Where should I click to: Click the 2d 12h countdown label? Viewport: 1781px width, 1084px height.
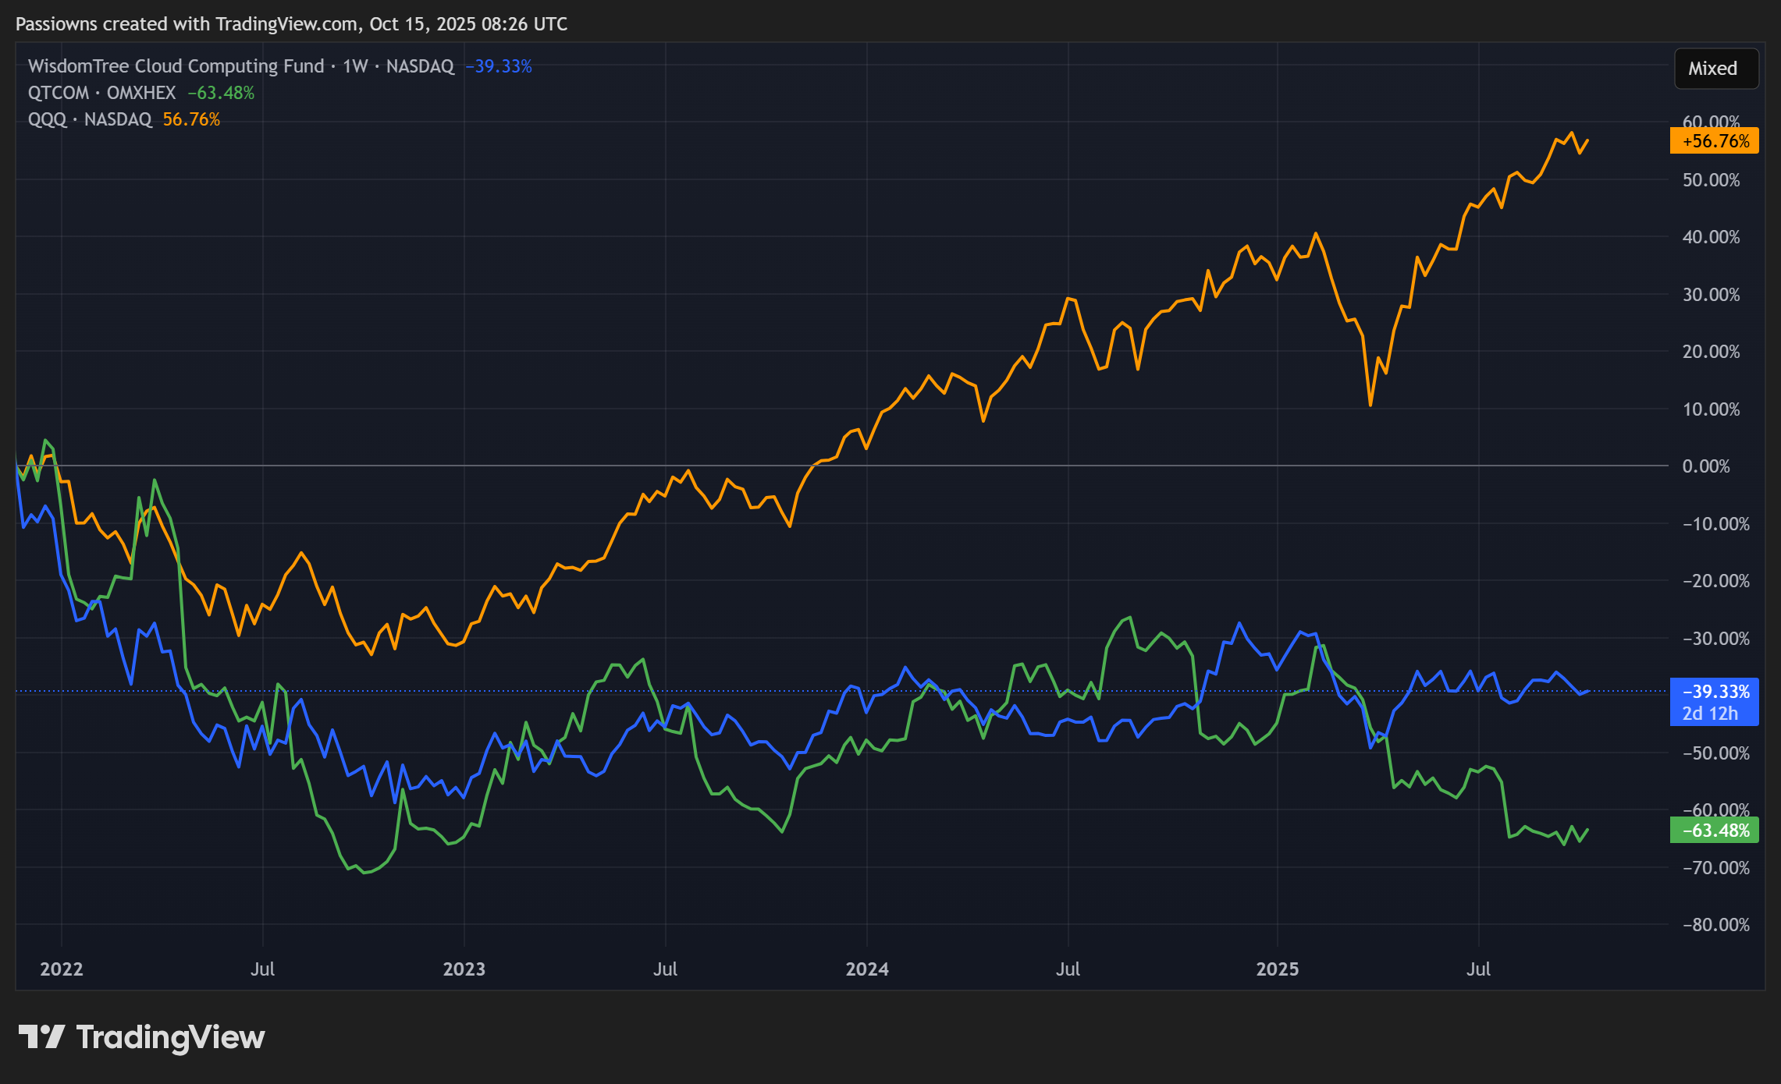[1709, 714]
